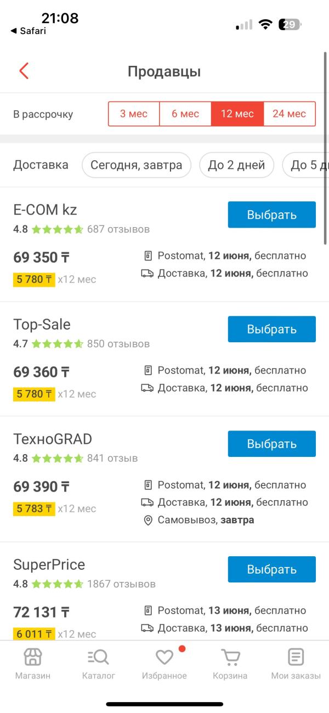Tap E-COM kz Postomat icon

[148, 256]
